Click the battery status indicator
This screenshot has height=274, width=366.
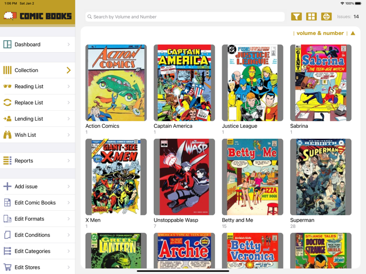point(358,3)
